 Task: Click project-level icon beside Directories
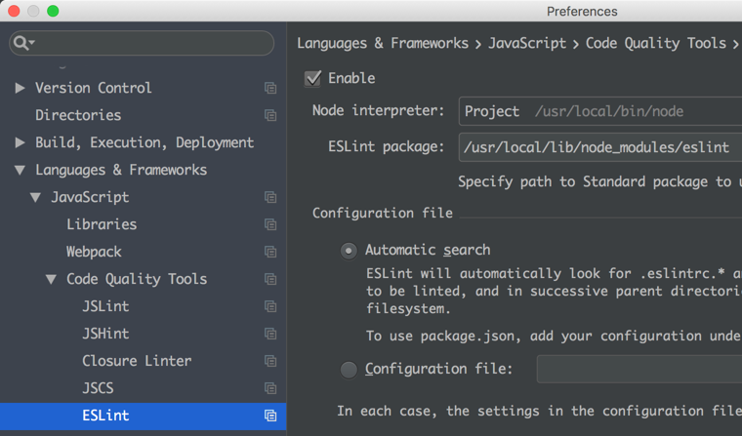pos(270,115)
